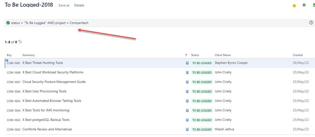Click the priority icon for COM-1662
The image size is (315, 137).
tap(187, 129)
